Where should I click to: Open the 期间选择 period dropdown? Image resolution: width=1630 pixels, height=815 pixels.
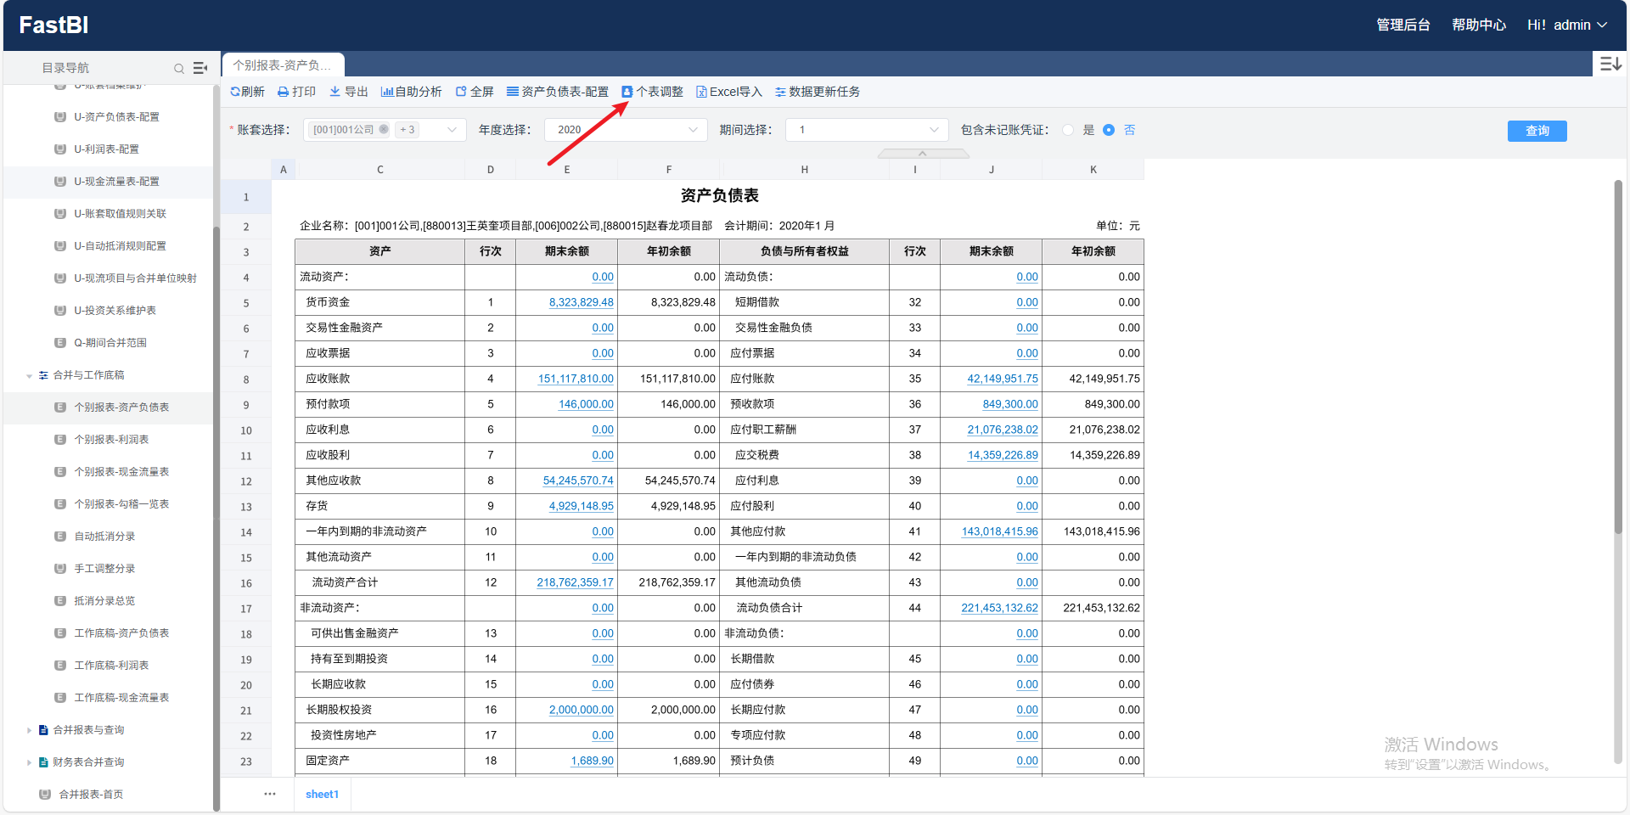point(867,130)
